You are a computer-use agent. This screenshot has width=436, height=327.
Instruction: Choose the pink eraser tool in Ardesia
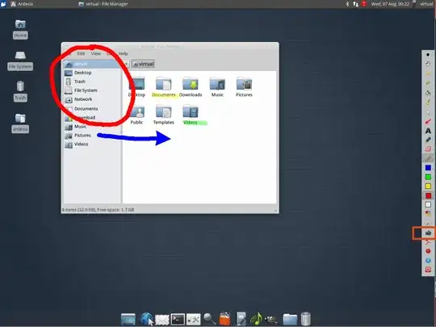[428, 149]
